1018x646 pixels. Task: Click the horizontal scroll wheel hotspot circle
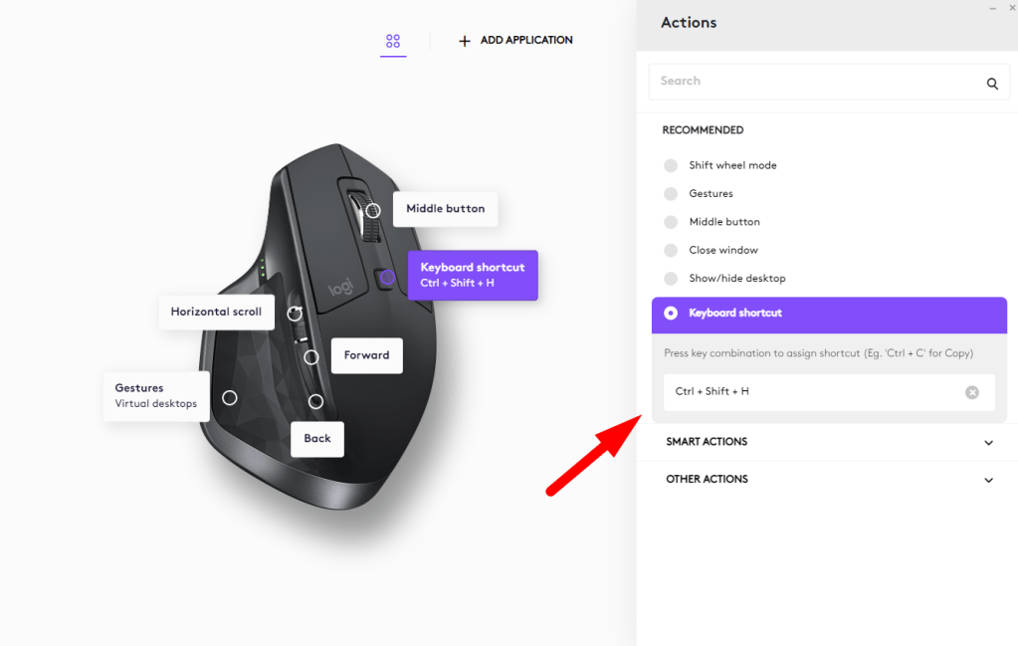pyautogui.click(x=295, y=315)
